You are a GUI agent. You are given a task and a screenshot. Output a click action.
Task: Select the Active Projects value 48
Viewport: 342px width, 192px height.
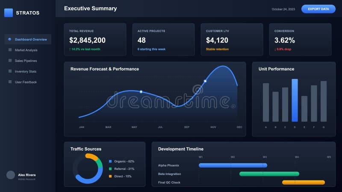pos(142,40)
